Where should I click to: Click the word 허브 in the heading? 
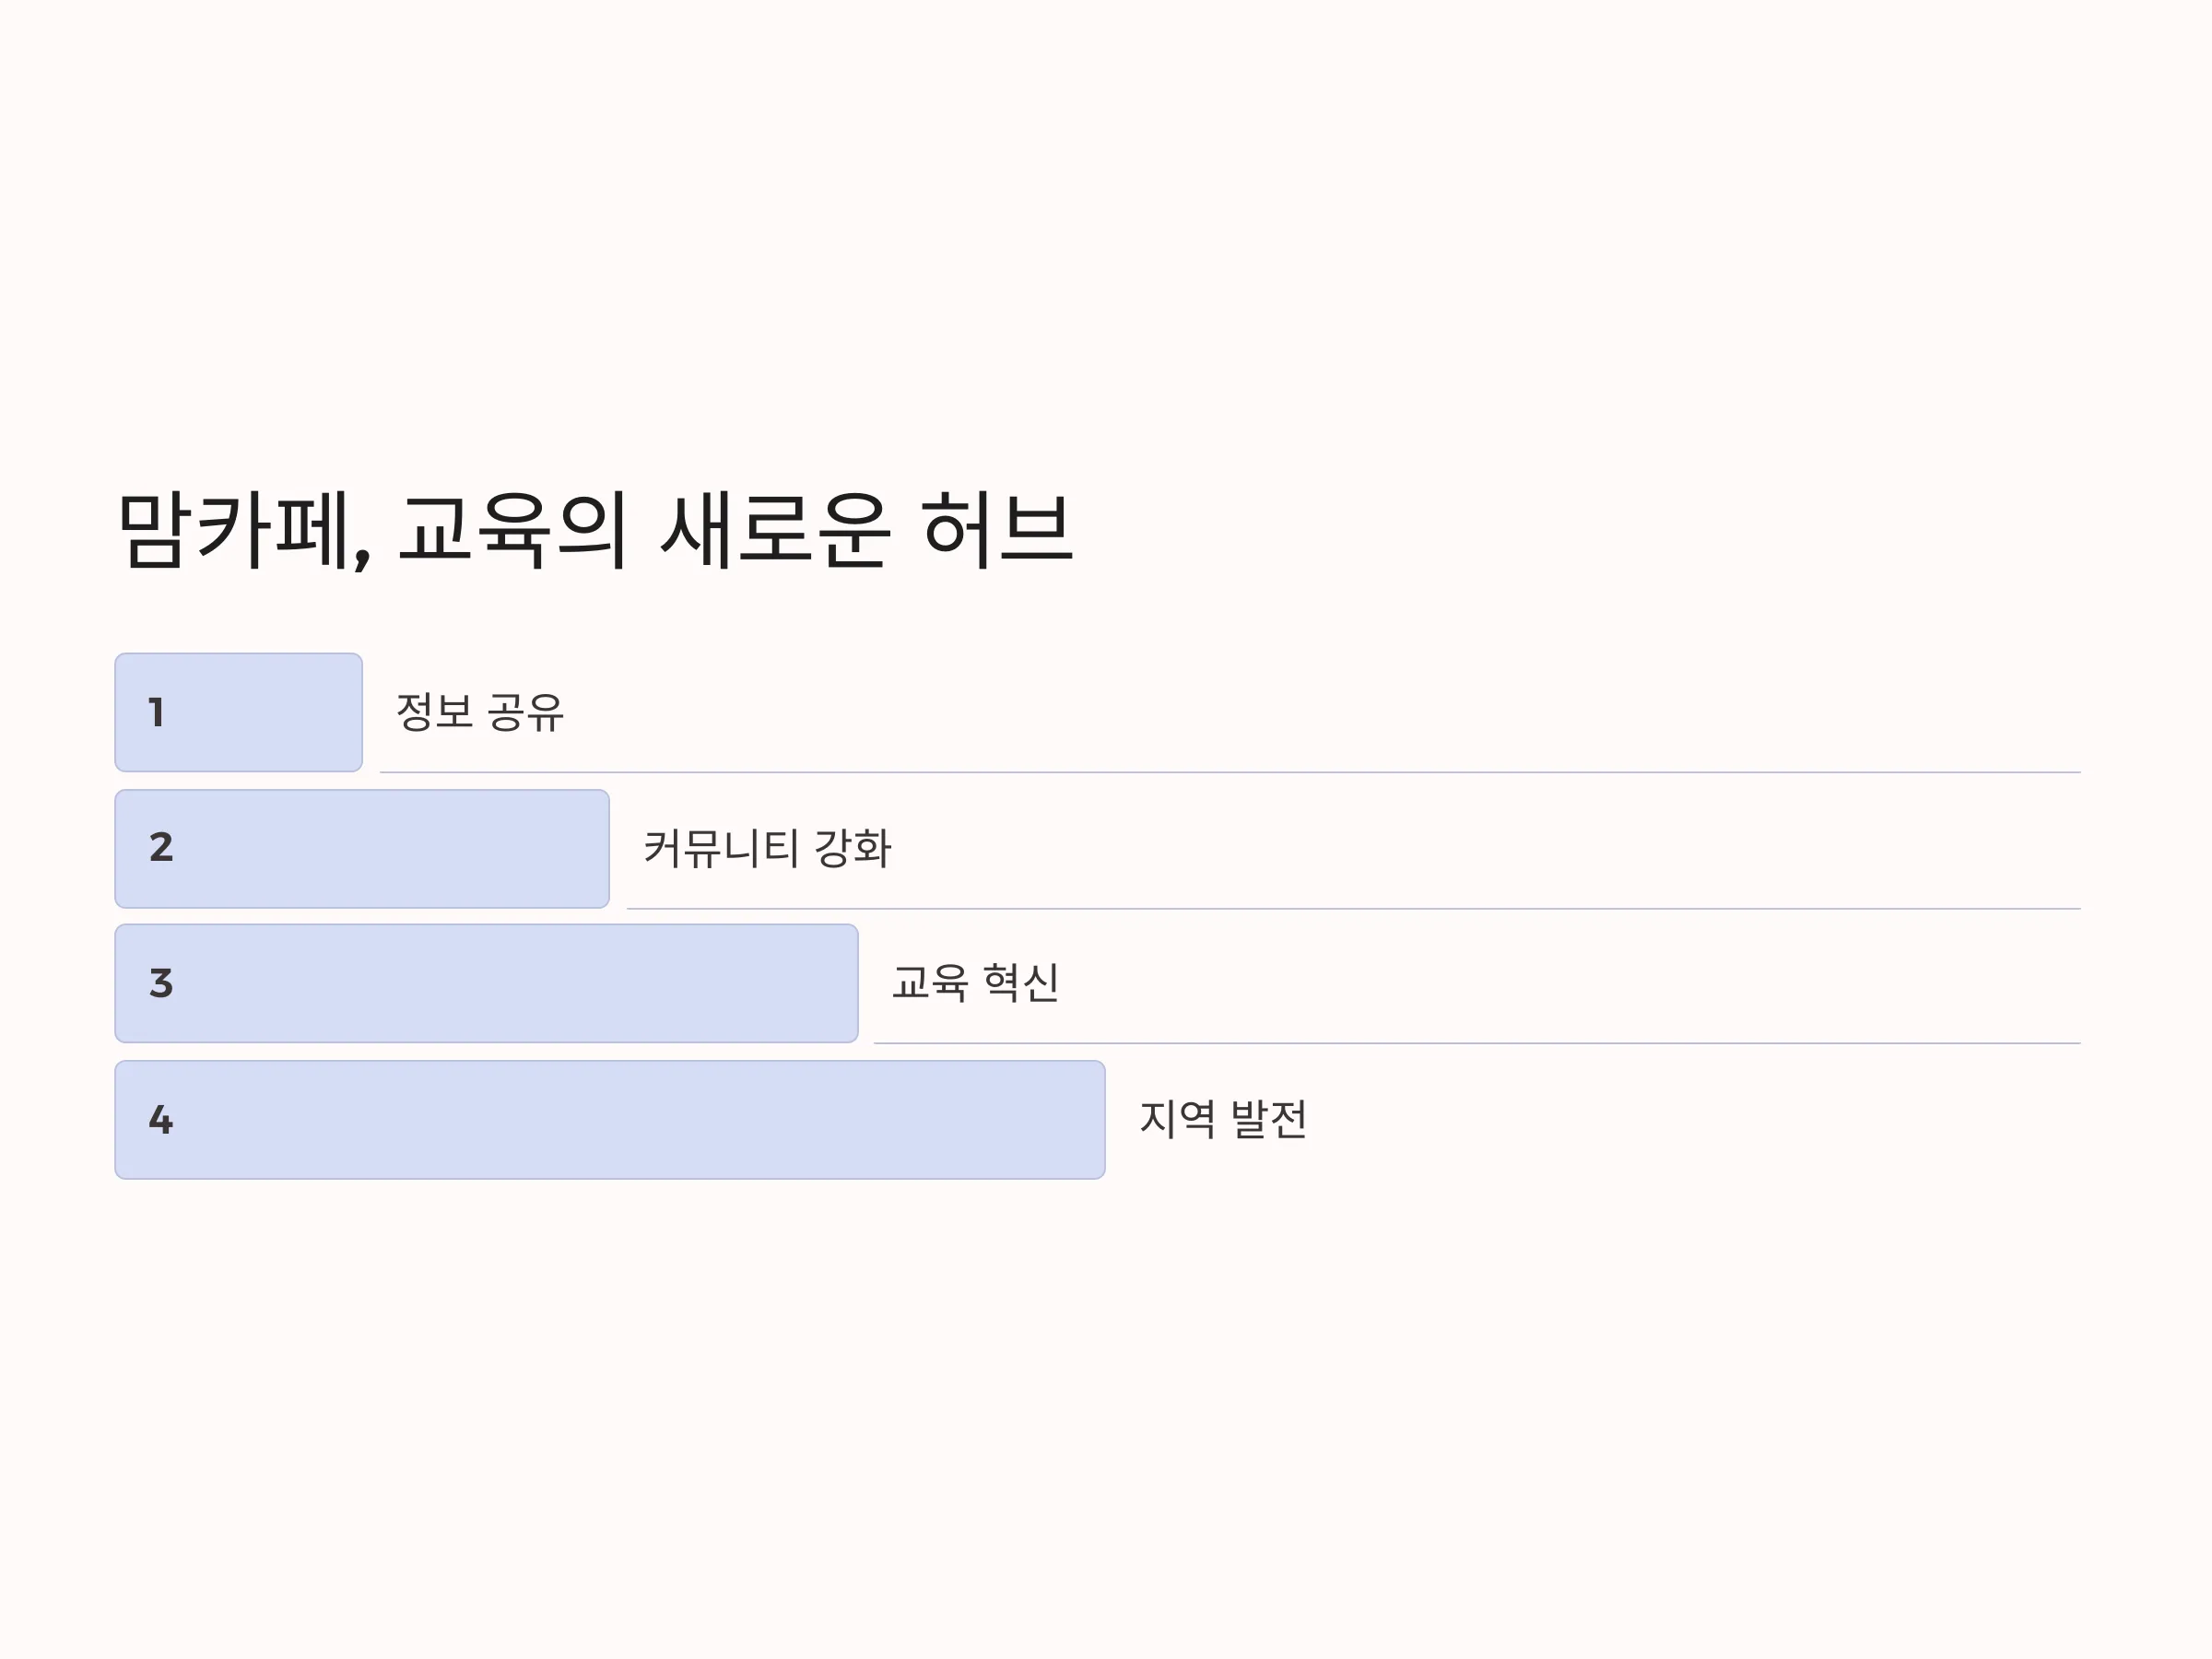pos(997,530)
